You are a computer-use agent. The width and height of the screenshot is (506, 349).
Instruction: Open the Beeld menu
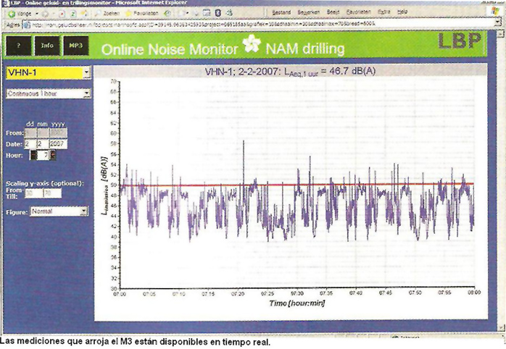coord(333,12)
